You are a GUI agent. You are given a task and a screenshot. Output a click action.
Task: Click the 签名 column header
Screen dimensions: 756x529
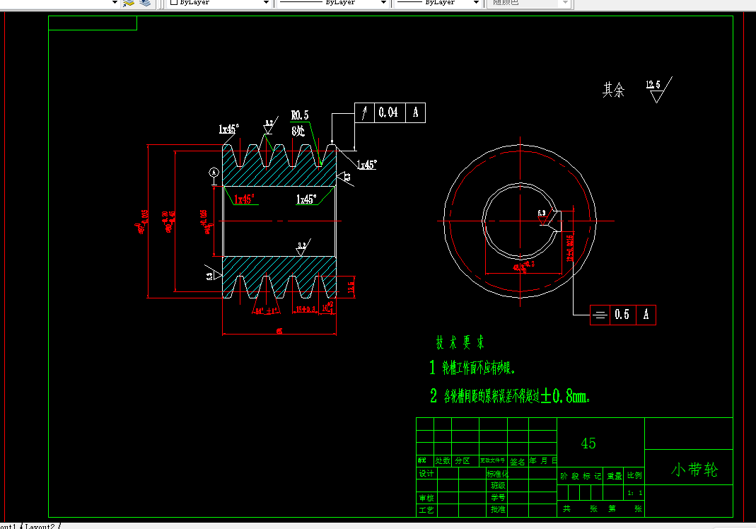(x=518, y=462)
